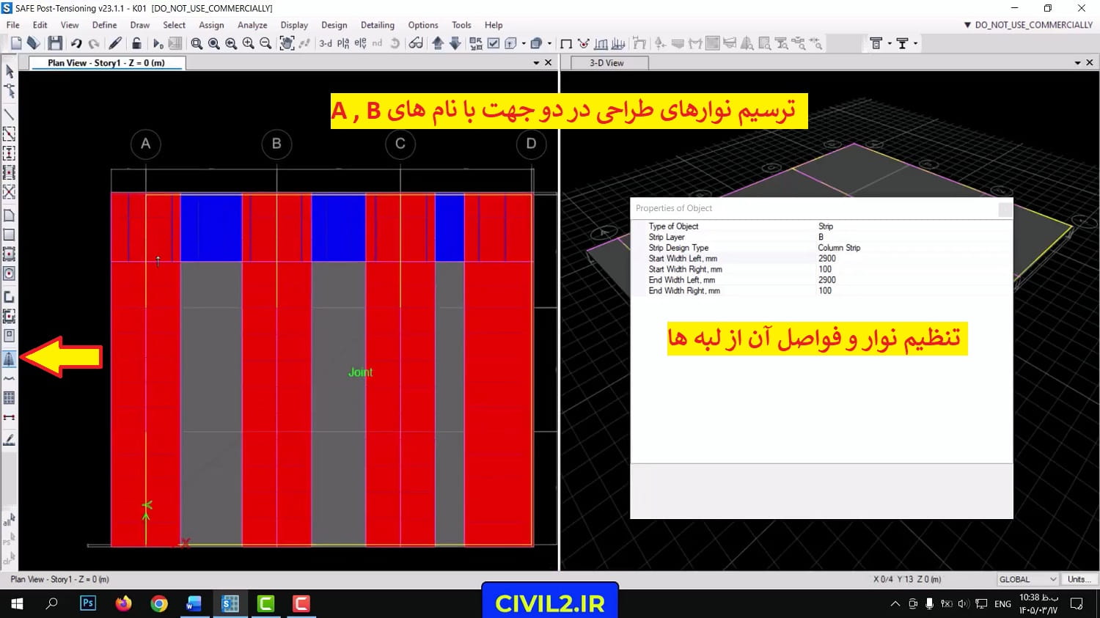Select the Draw Line tool

tap(10, 114)
